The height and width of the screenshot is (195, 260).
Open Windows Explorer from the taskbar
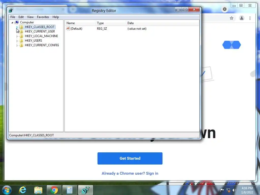(38, 190)
